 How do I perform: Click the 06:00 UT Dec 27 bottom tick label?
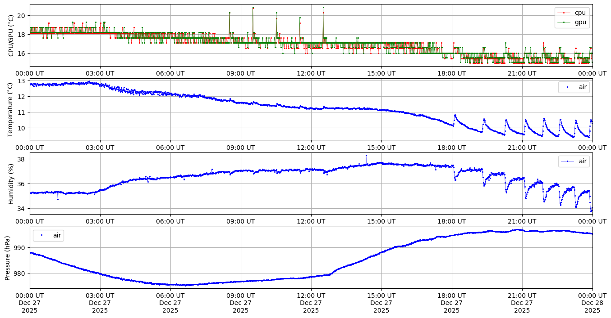(170, 303)
